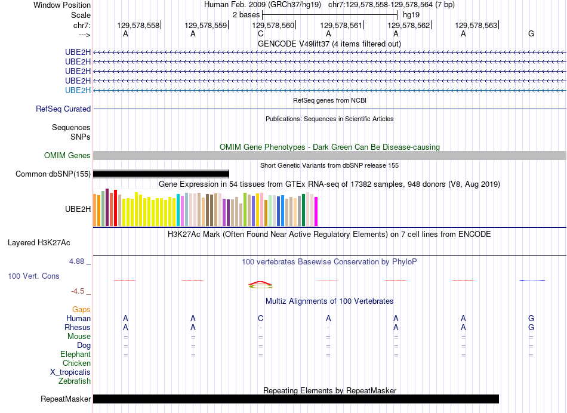Image resolution: width=567 pixels, height=413 pixels.
Task: Click the Dog species label
Action: click(x=84, y=346)
